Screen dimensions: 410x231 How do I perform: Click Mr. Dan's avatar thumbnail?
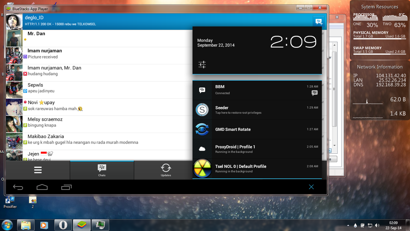pos(14,38)
